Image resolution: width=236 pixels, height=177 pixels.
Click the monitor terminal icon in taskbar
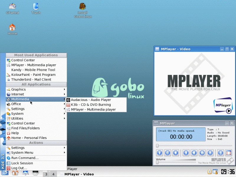click(35, 173)
